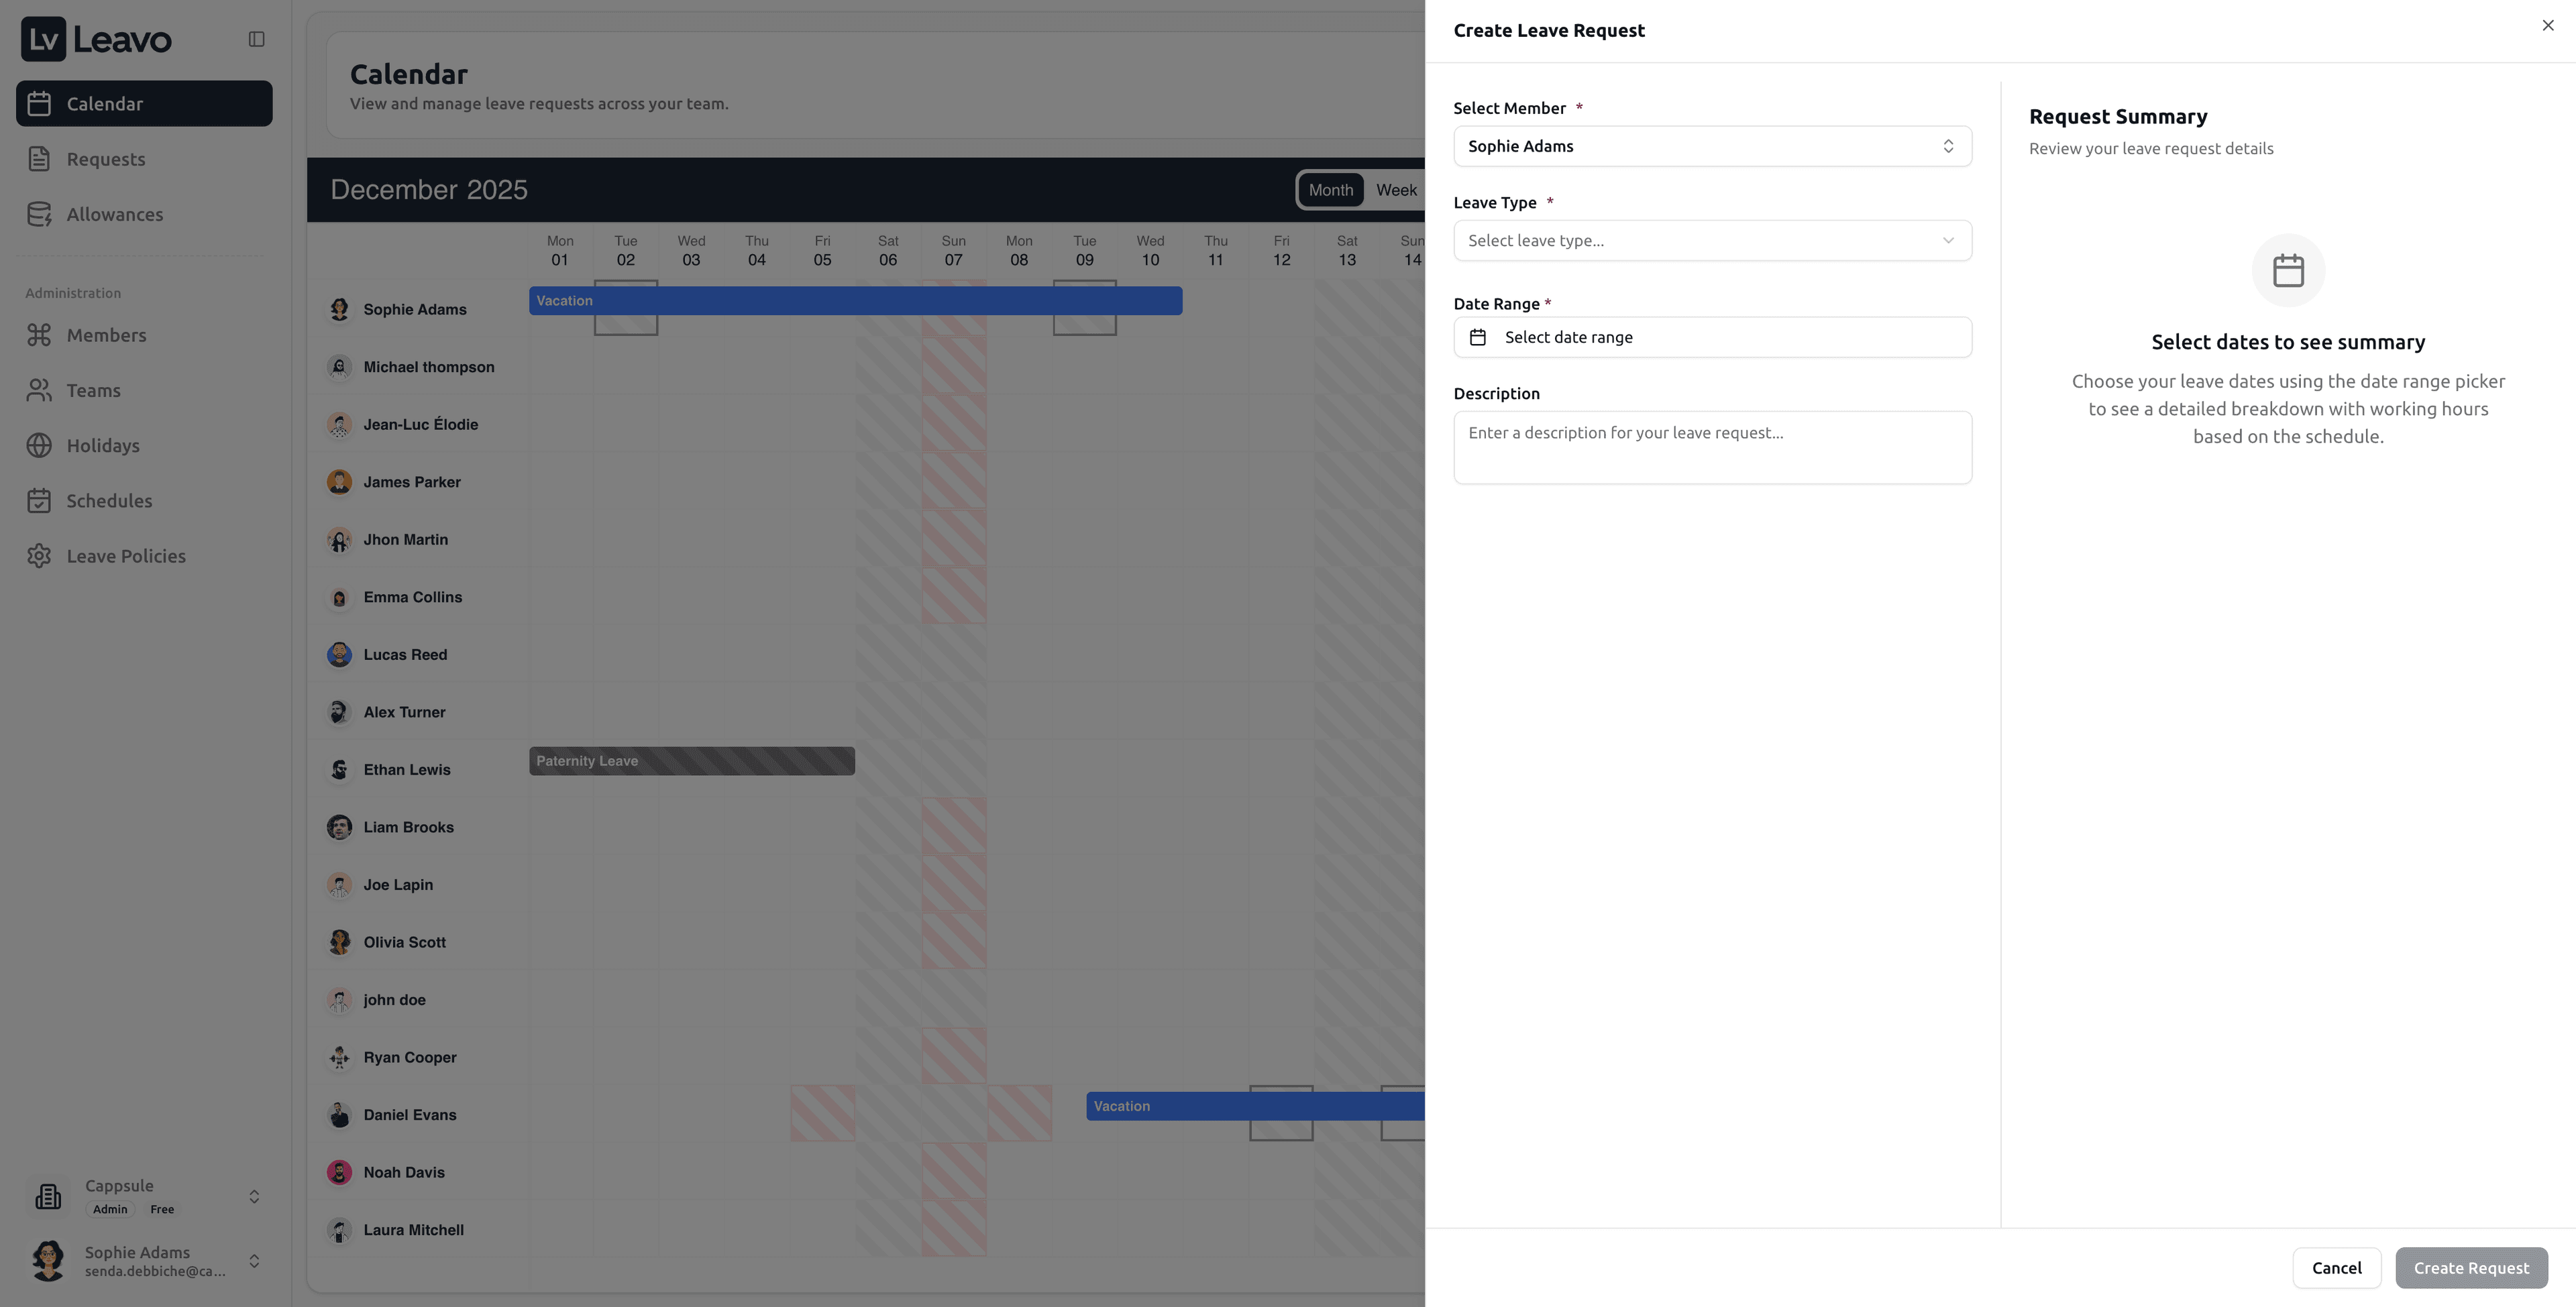Open Holidays via the globe icon
This screenshot has width=2576, height=1307.
(39, 446)
